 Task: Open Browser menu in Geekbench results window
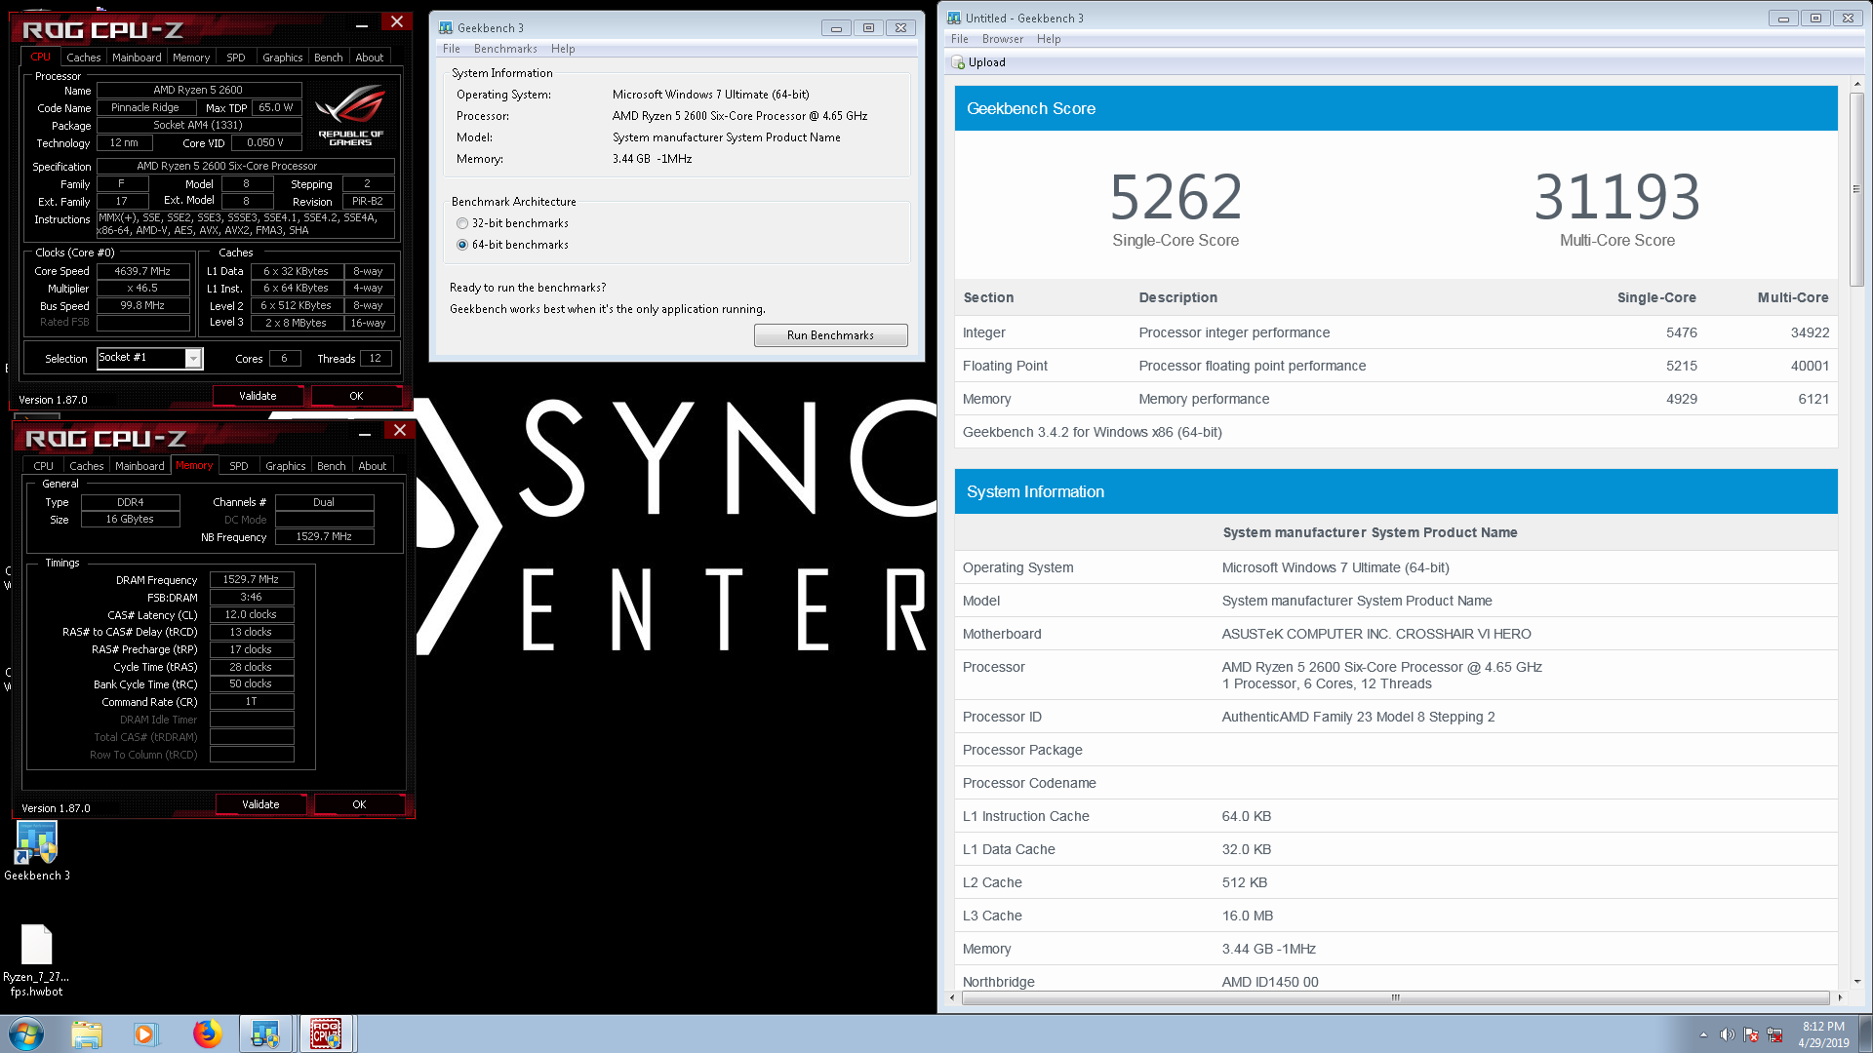[x=1003, y=39]
